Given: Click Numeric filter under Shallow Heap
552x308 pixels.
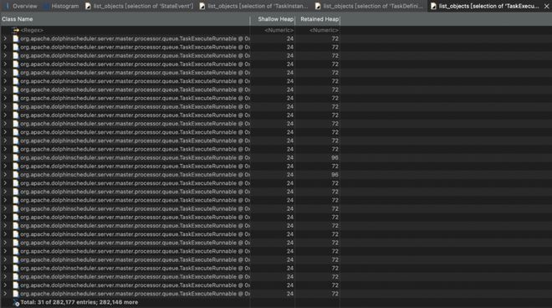Looking at the screenshot, I should click(x=279, y=30).
